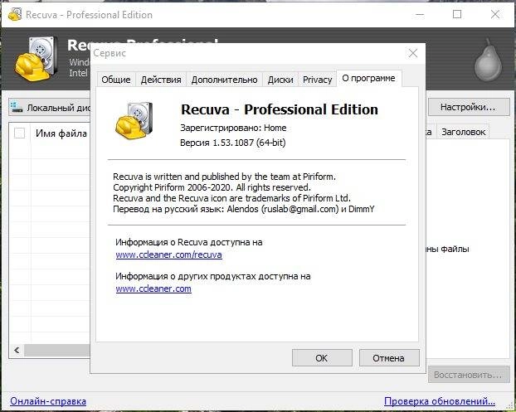The height and width of the screenshot is (412, 516).
Task: Open the Действия tab
Action: click(x=161, y=80)
